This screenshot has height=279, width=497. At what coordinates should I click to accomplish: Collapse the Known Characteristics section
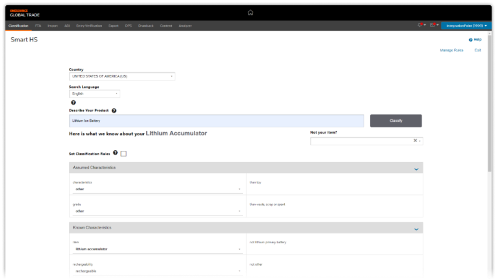pos(416,229)
